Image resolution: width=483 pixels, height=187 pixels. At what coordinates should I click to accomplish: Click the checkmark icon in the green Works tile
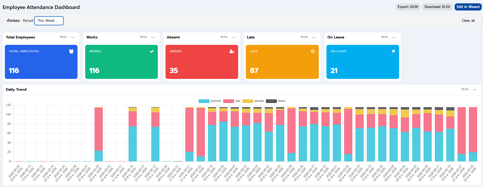[x=152, y=51]
